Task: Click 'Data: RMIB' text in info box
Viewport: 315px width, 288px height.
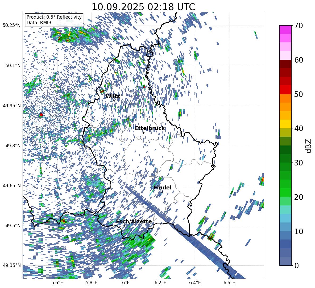Action: click(x=39, y=23)
